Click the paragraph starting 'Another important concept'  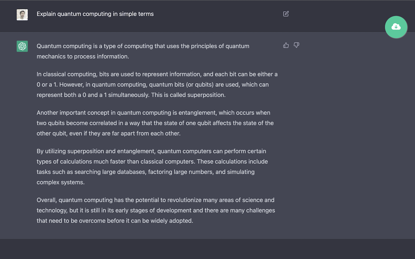(155, 123)
